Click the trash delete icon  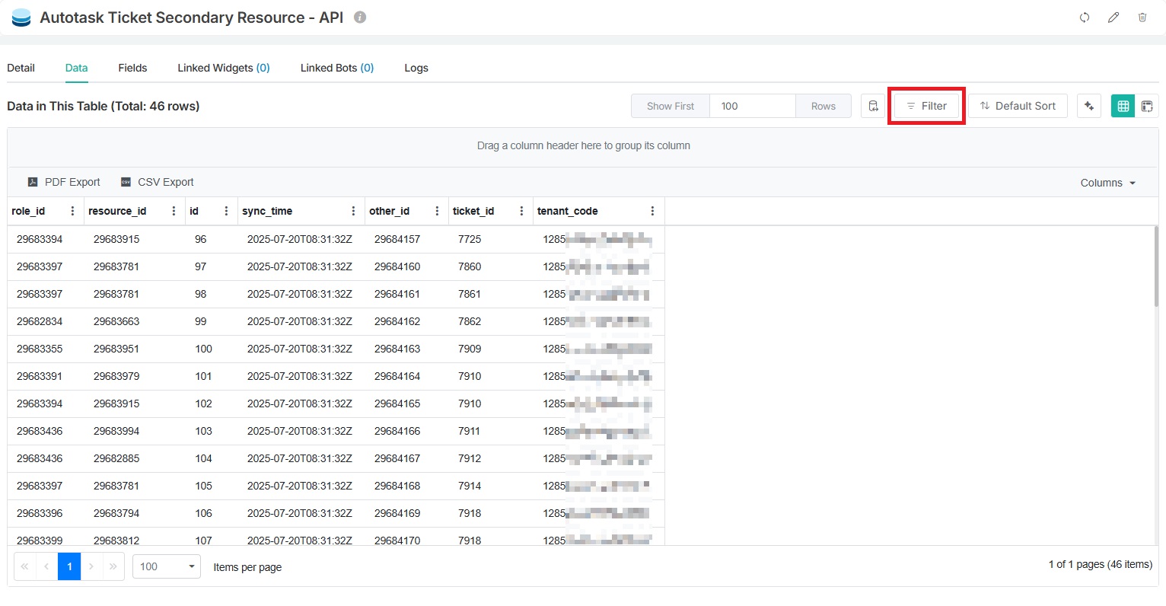(1142, 18)
